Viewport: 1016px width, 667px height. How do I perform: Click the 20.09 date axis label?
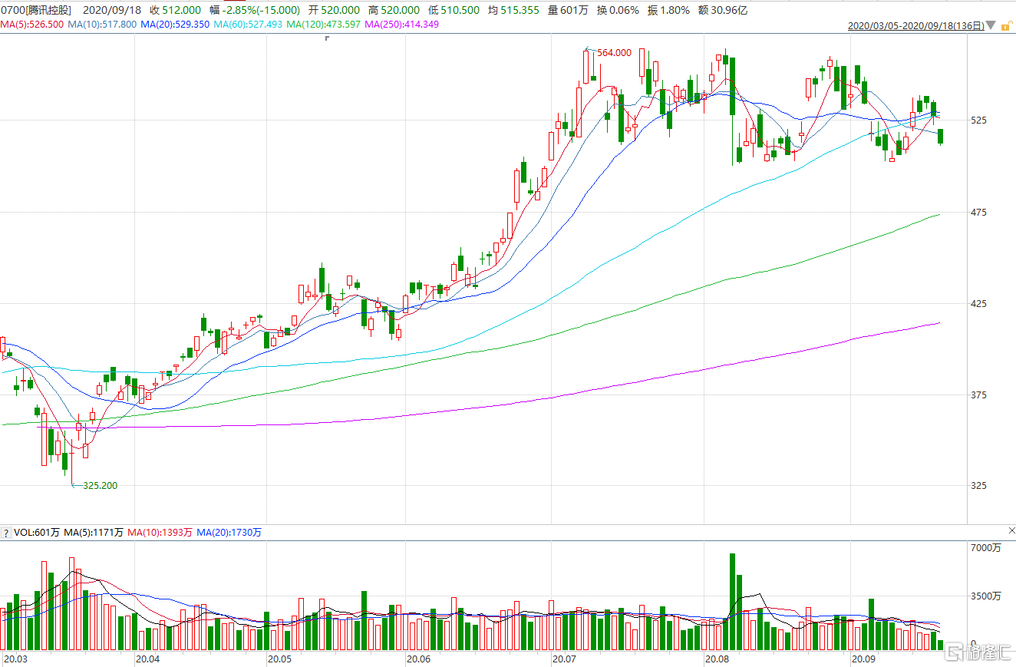pyautogui.click(x=864, y=659)
